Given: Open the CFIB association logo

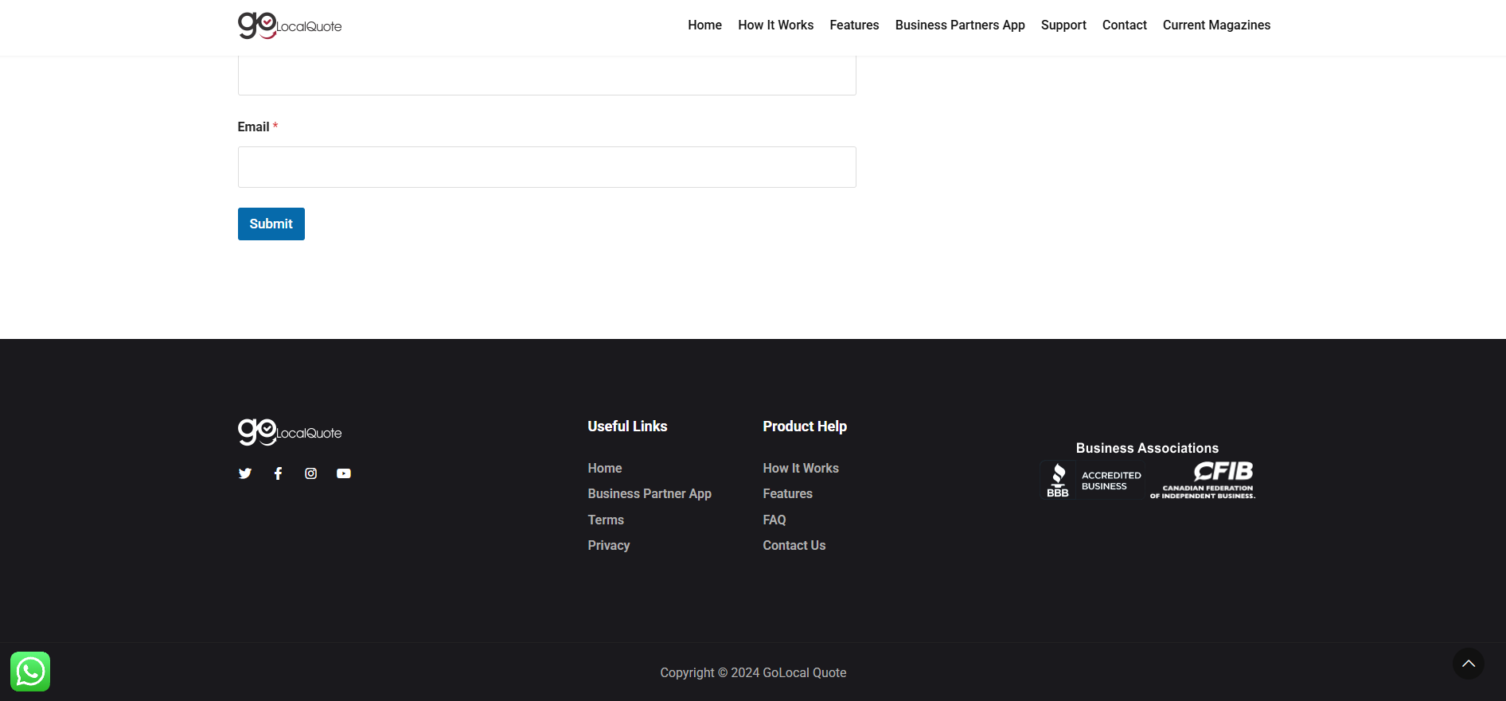Looking at the screenshot, I should coord(1203,480).
